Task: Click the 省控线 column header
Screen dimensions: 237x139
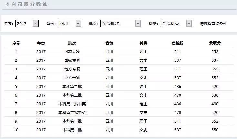Action: tap(178, 43)
